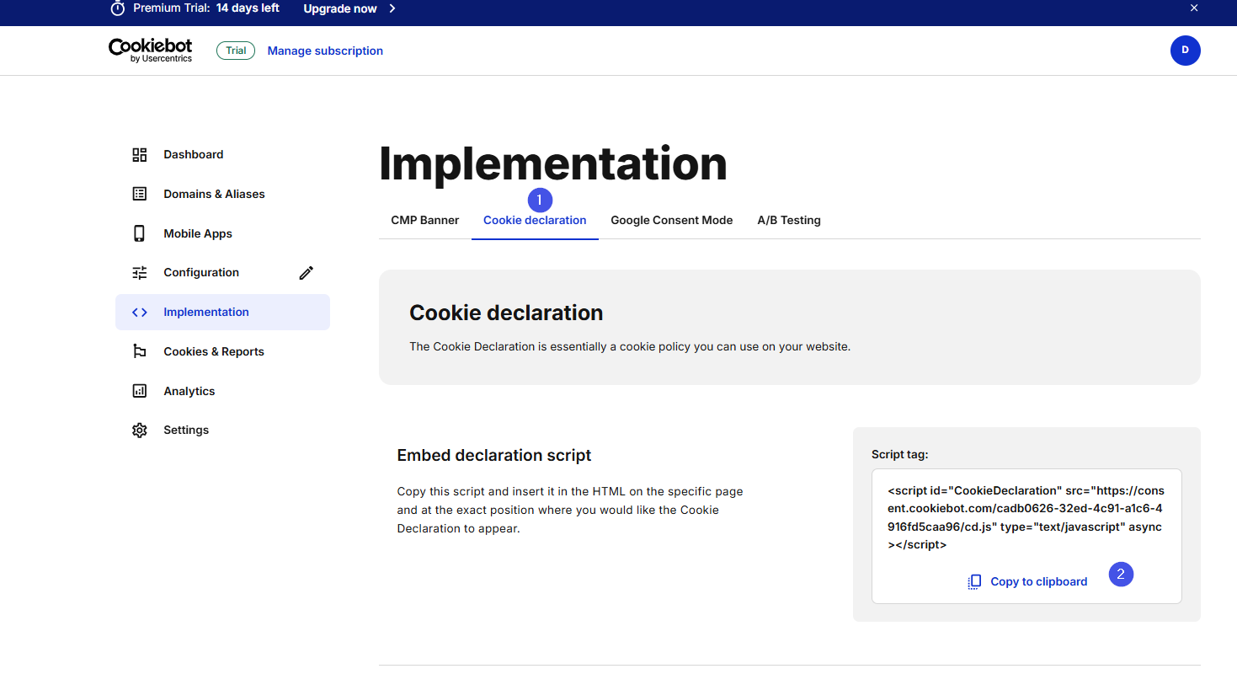1237x690 pixels.
Task: Click the Dashboard grid icon in sidebar
Action: coord(140,155)
